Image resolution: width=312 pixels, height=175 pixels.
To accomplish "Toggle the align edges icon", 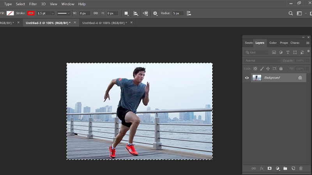I will pyautogui.click(x=189, y=13).
